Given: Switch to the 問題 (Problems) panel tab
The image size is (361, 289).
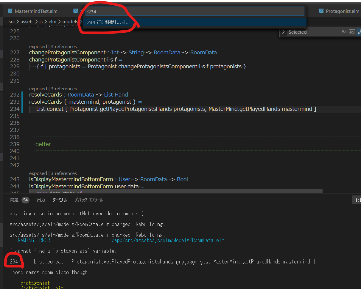Looking at the screenshot, I should point(14,200).
